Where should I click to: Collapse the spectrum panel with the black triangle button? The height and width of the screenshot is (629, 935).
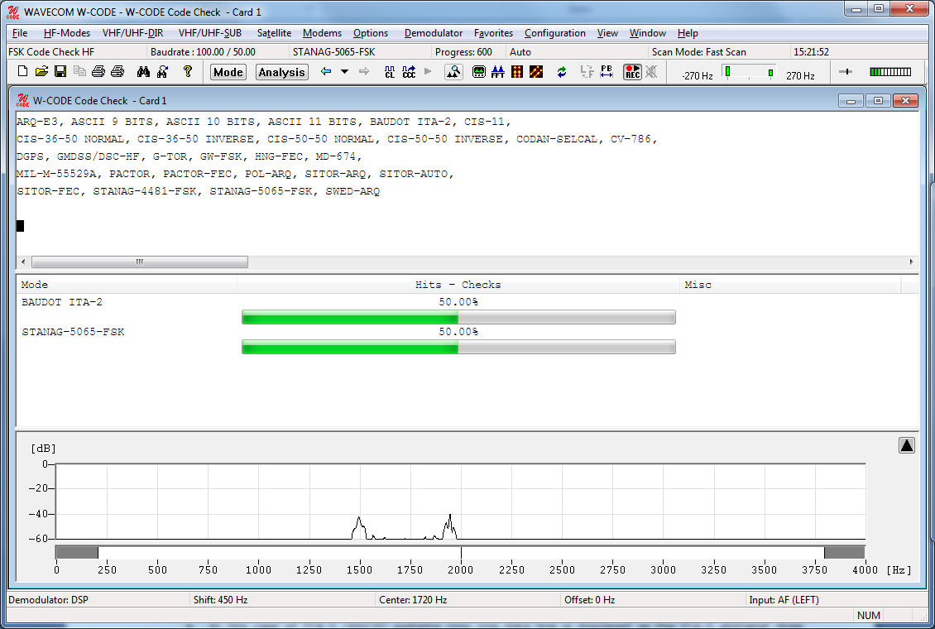pos(906,444)
